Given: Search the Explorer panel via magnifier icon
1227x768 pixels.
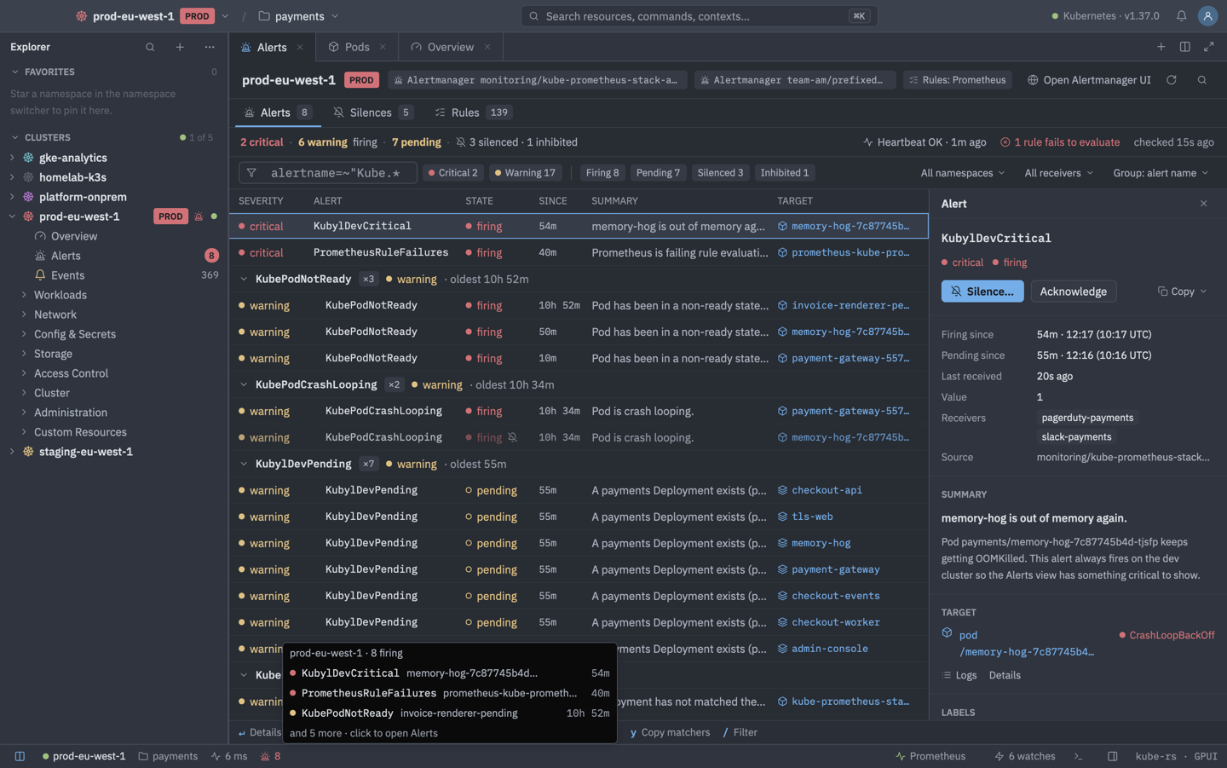Looking at the screenshot, I should (150, 47).
